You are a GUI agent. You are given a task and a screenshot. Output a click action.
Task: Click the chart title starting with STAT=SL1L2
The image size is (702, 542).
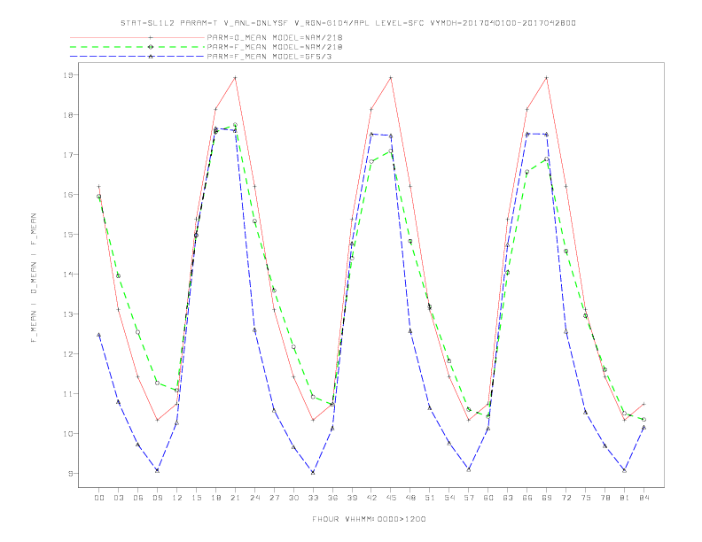[x=347, y=23]
